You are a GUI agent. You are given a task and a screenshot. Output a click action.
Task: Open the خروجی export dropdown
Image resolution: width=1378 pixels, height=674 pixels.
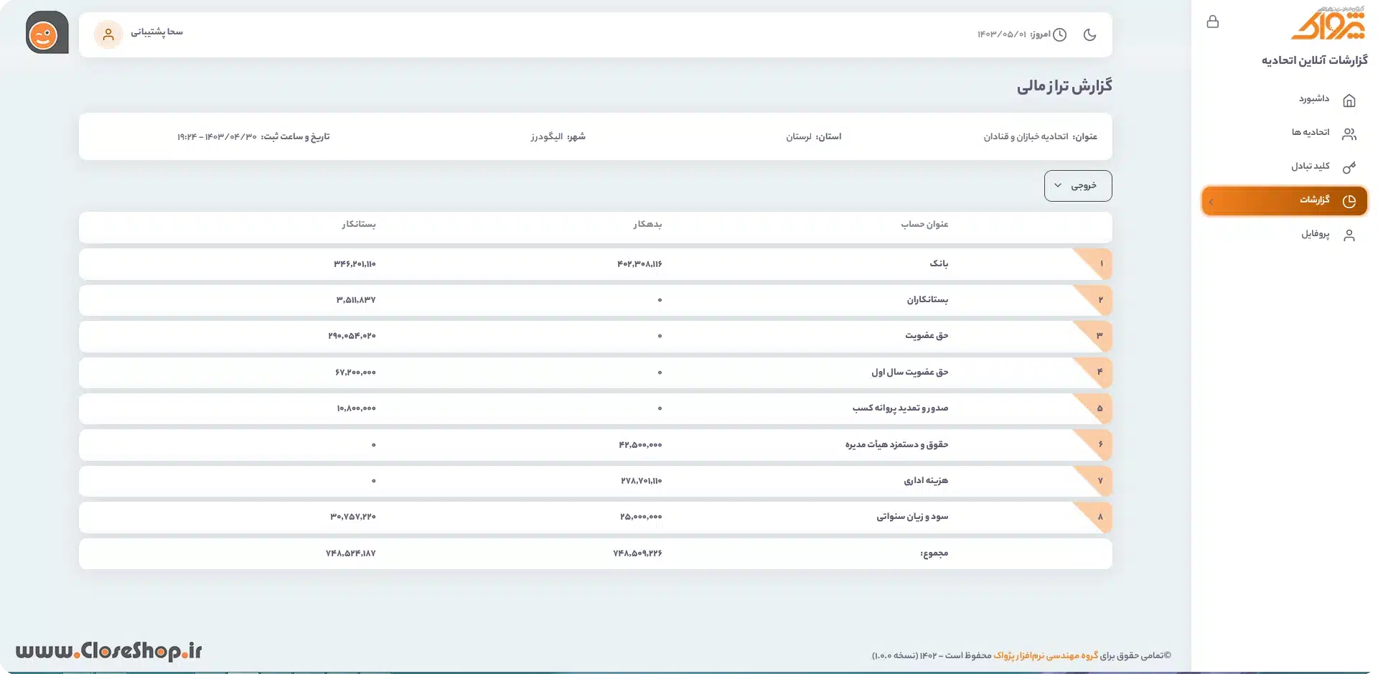(1078, 186)
